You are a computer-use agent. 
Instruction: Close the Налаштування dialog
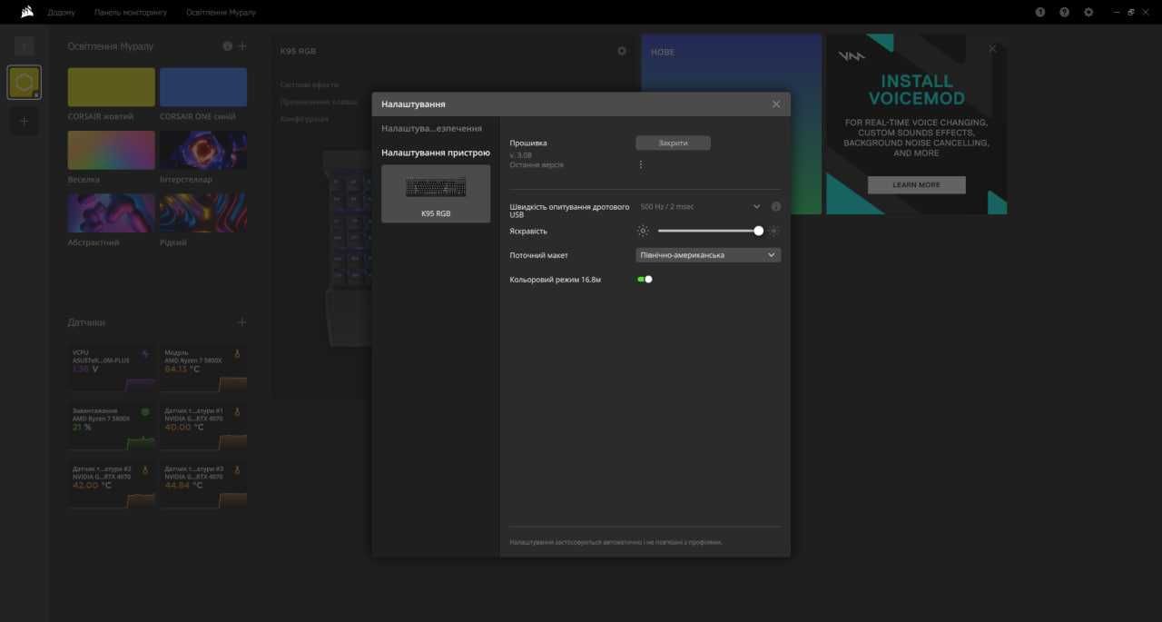point(776,104)
